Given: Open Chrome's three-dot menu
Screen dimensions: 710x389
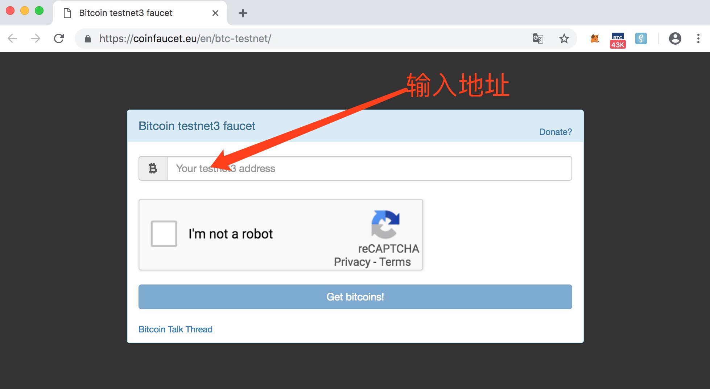Looking at the screenshot, I should pyautogui.click(x=698, y=38).
